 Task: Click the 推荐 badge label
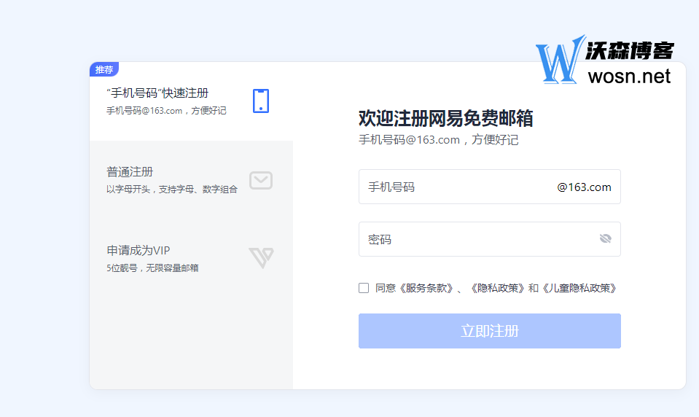[x=104, y=69]
